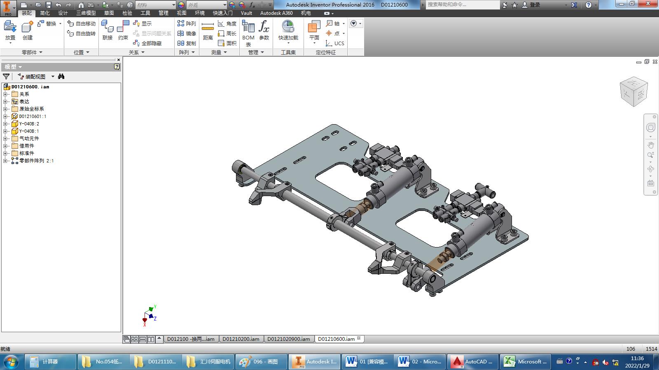Click 显示 show relationships tool

[x=143, y=23]
